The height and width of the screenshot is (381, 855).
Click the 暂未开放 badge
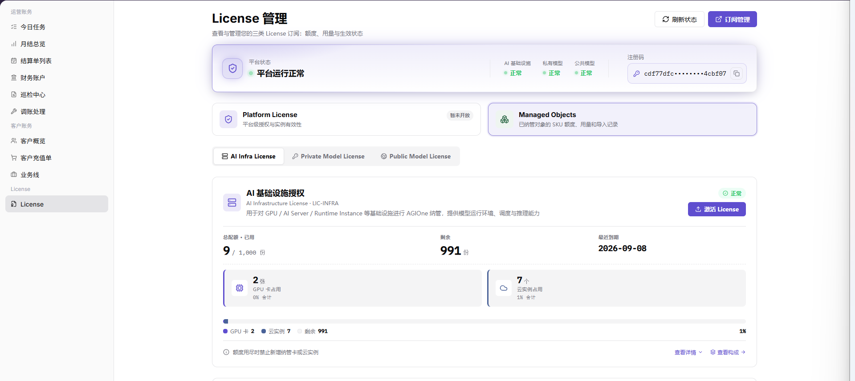click(460, 115)
